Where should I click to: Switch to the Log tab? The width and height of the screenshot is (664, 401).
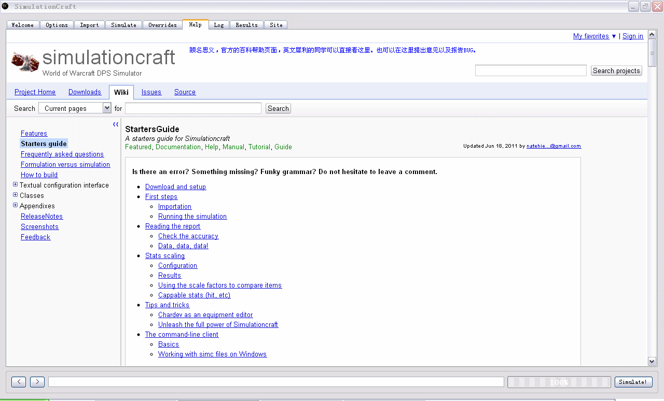pos(219,25)
